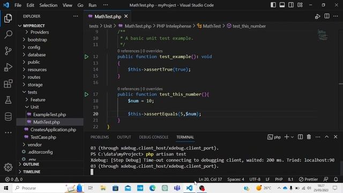This screenshot has width=343, height=193.
Task: Open the Database view icon
Action: [8, 116]
